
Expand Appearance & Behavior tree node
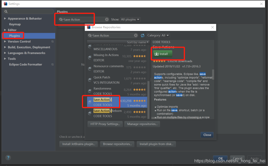5,18
